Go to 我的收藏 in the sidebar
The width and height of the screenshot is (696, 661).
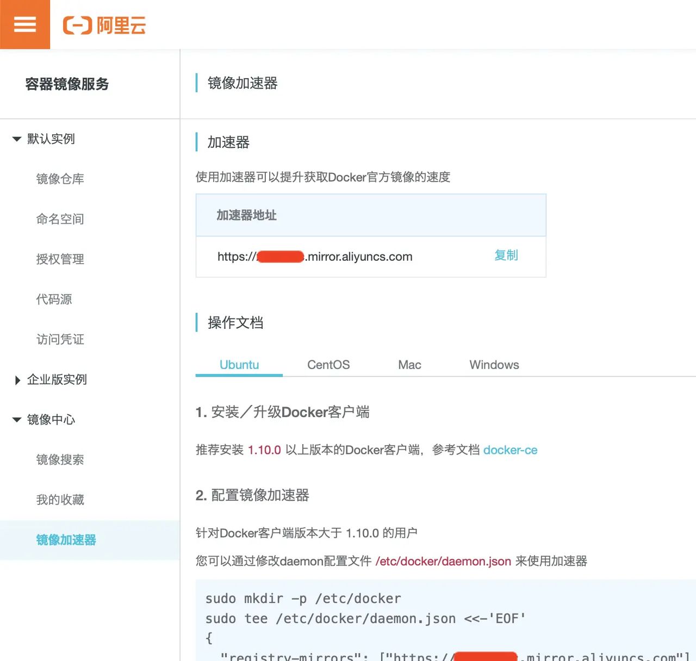point(60,500)
